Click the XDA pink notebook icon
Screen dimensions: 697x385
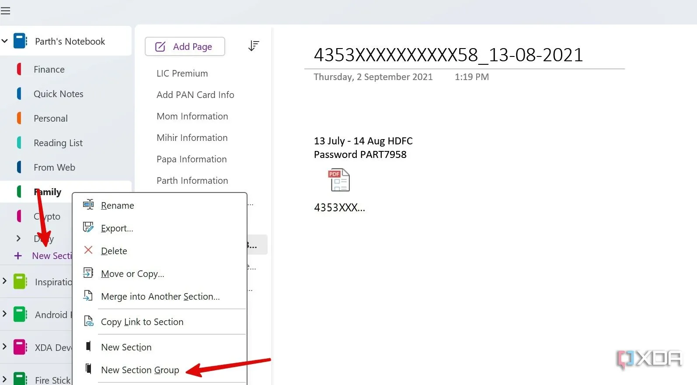point(20,347)
